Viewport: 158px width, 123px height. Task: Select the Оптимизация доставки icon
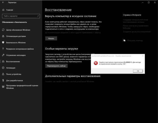coord(3,36)
